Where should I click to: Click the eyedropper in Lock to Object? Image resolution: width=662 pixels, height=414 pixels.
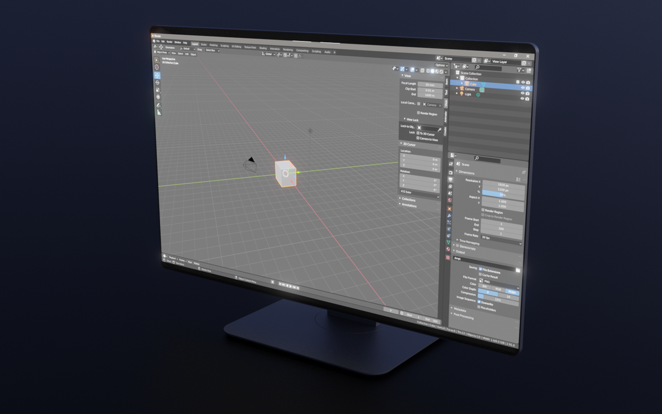pyautogui.click(x=439, y=130)
